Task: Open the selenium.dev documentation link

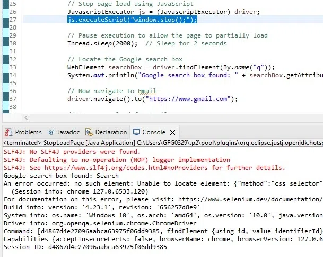Action: [x=250, y=199]
